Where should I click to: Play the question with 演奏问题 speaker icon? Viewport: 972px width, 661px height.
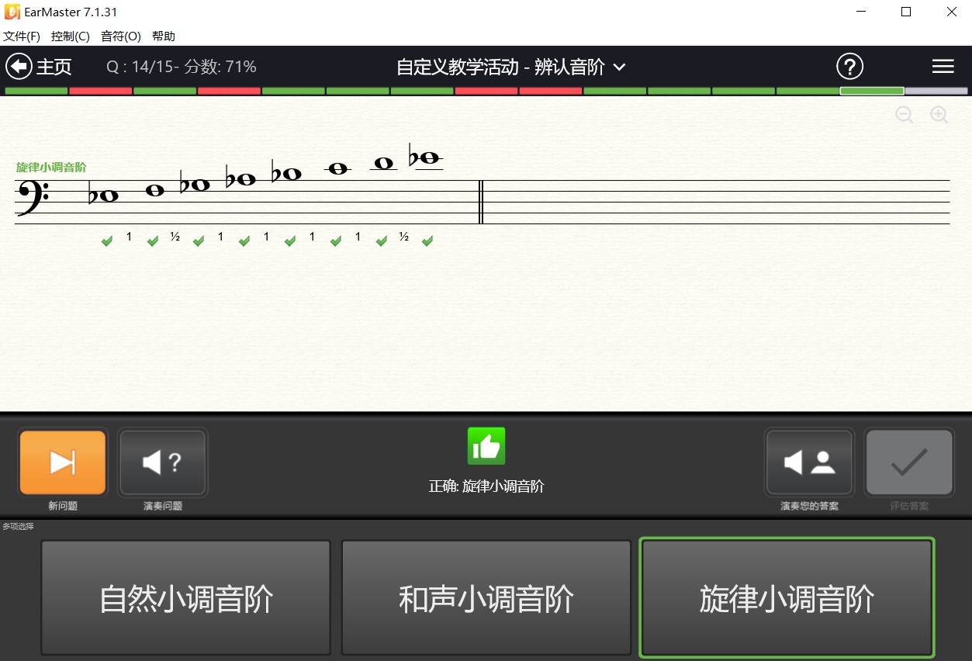[163, 462]
